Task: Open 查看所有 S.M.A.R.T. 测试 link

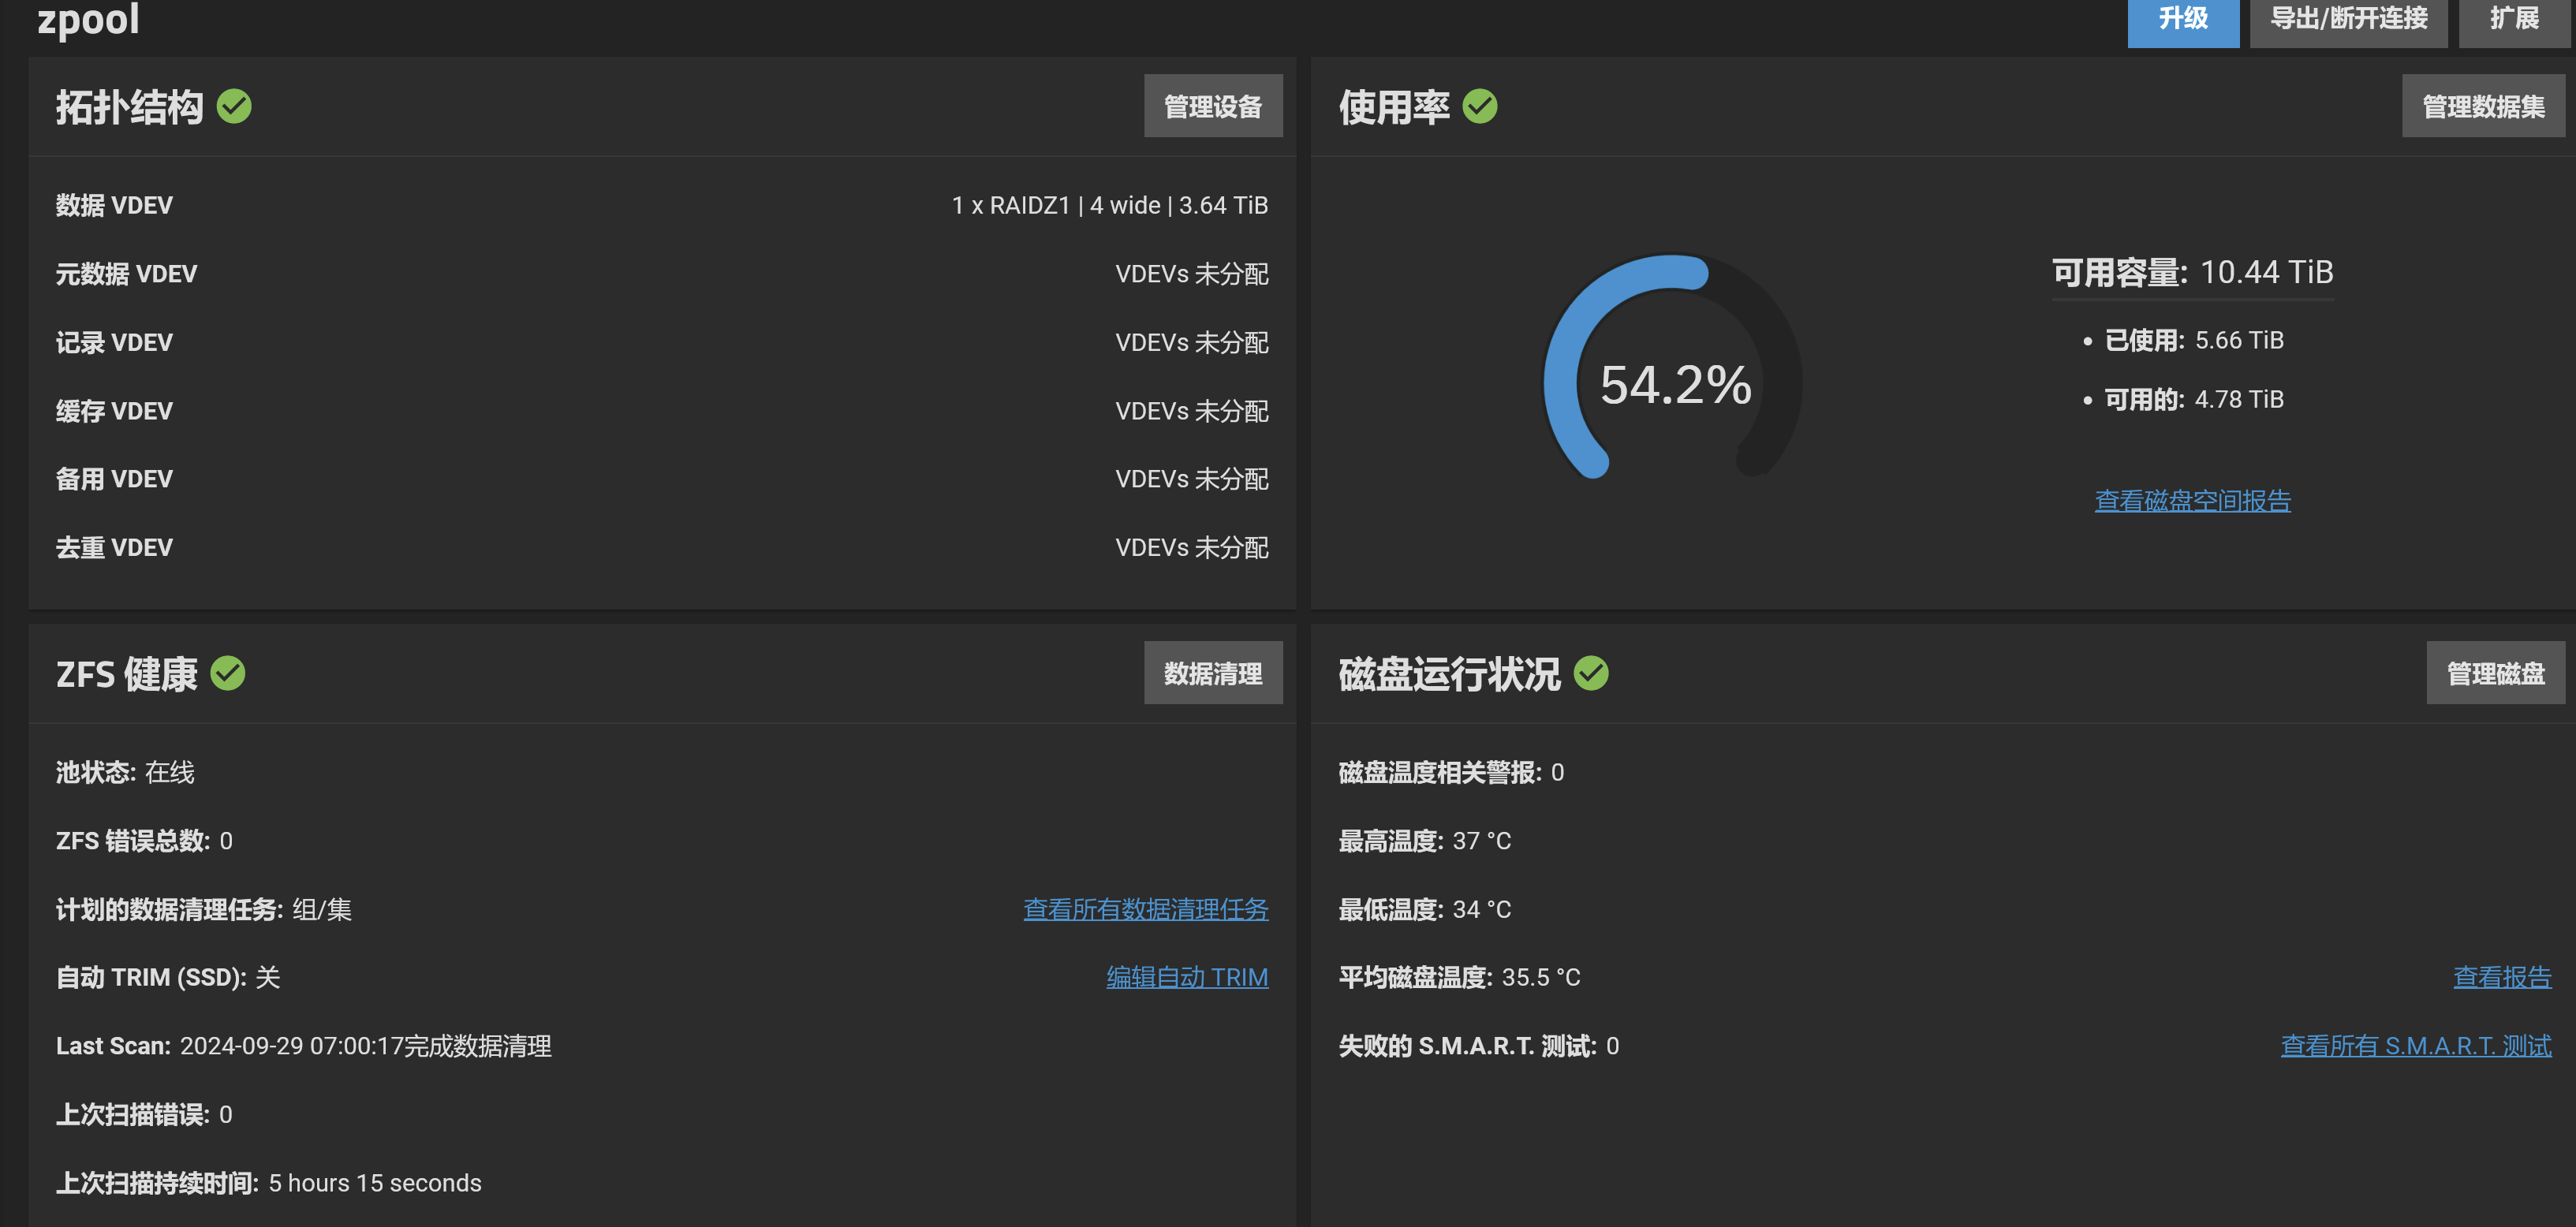Action: pos(2415,1046)
